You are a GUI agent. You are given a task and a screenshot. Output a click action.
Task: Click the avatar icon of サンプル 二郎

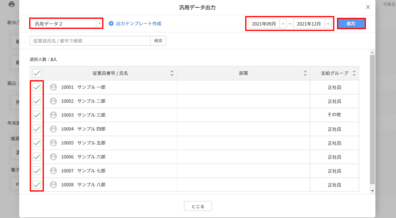[x=53, y=101]
